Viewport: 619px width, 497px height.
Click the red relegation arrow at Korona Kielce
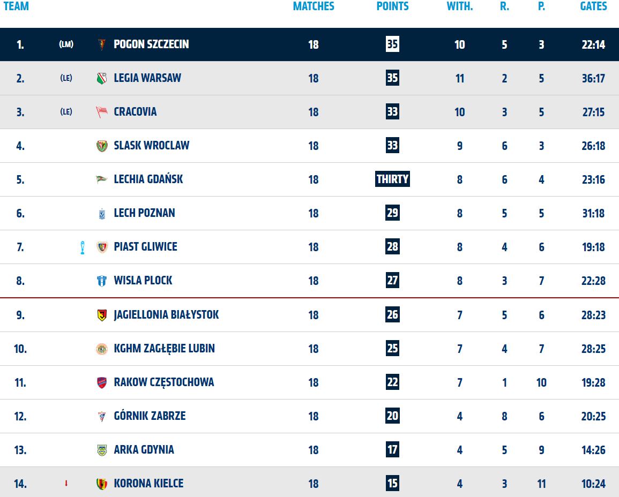(x=66, y=483)
